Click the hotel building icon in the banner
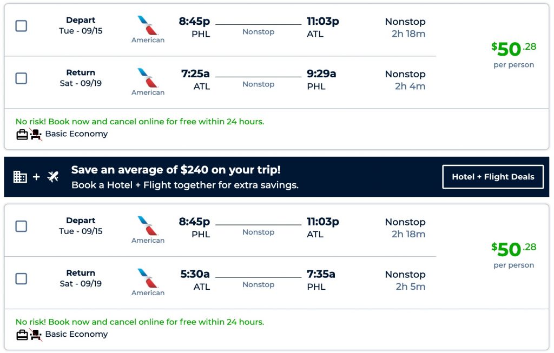 coord(20,177)
